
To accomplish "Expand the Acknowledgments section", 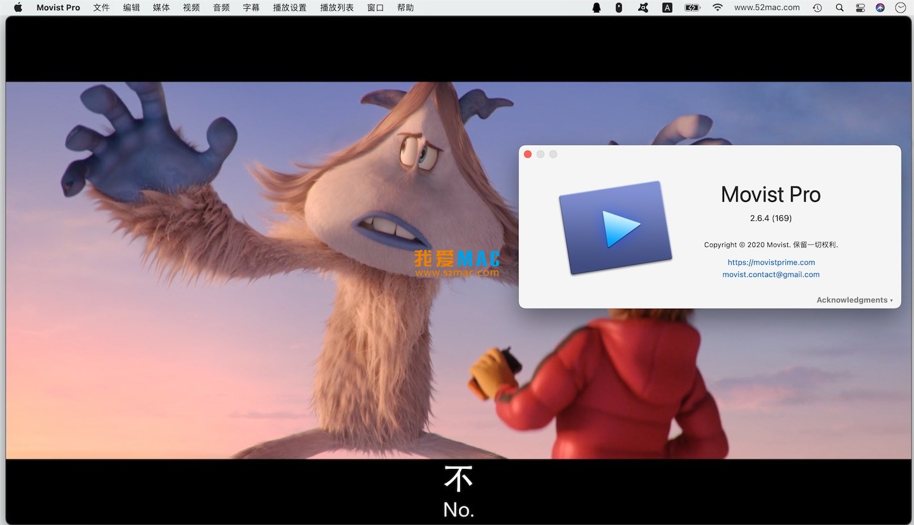I will (855, 300).
